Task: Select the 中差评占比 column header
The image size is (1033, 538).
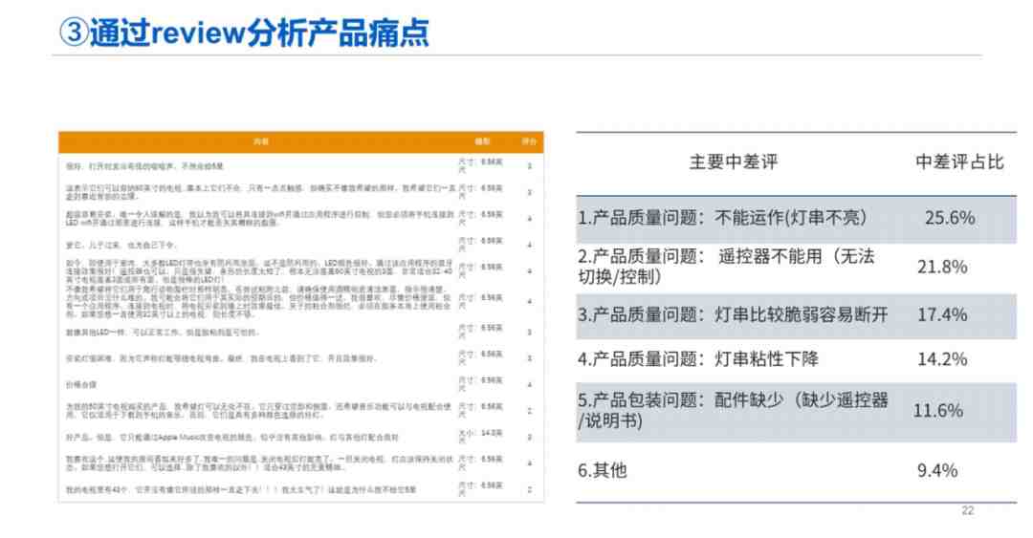Action: point(959,162)
